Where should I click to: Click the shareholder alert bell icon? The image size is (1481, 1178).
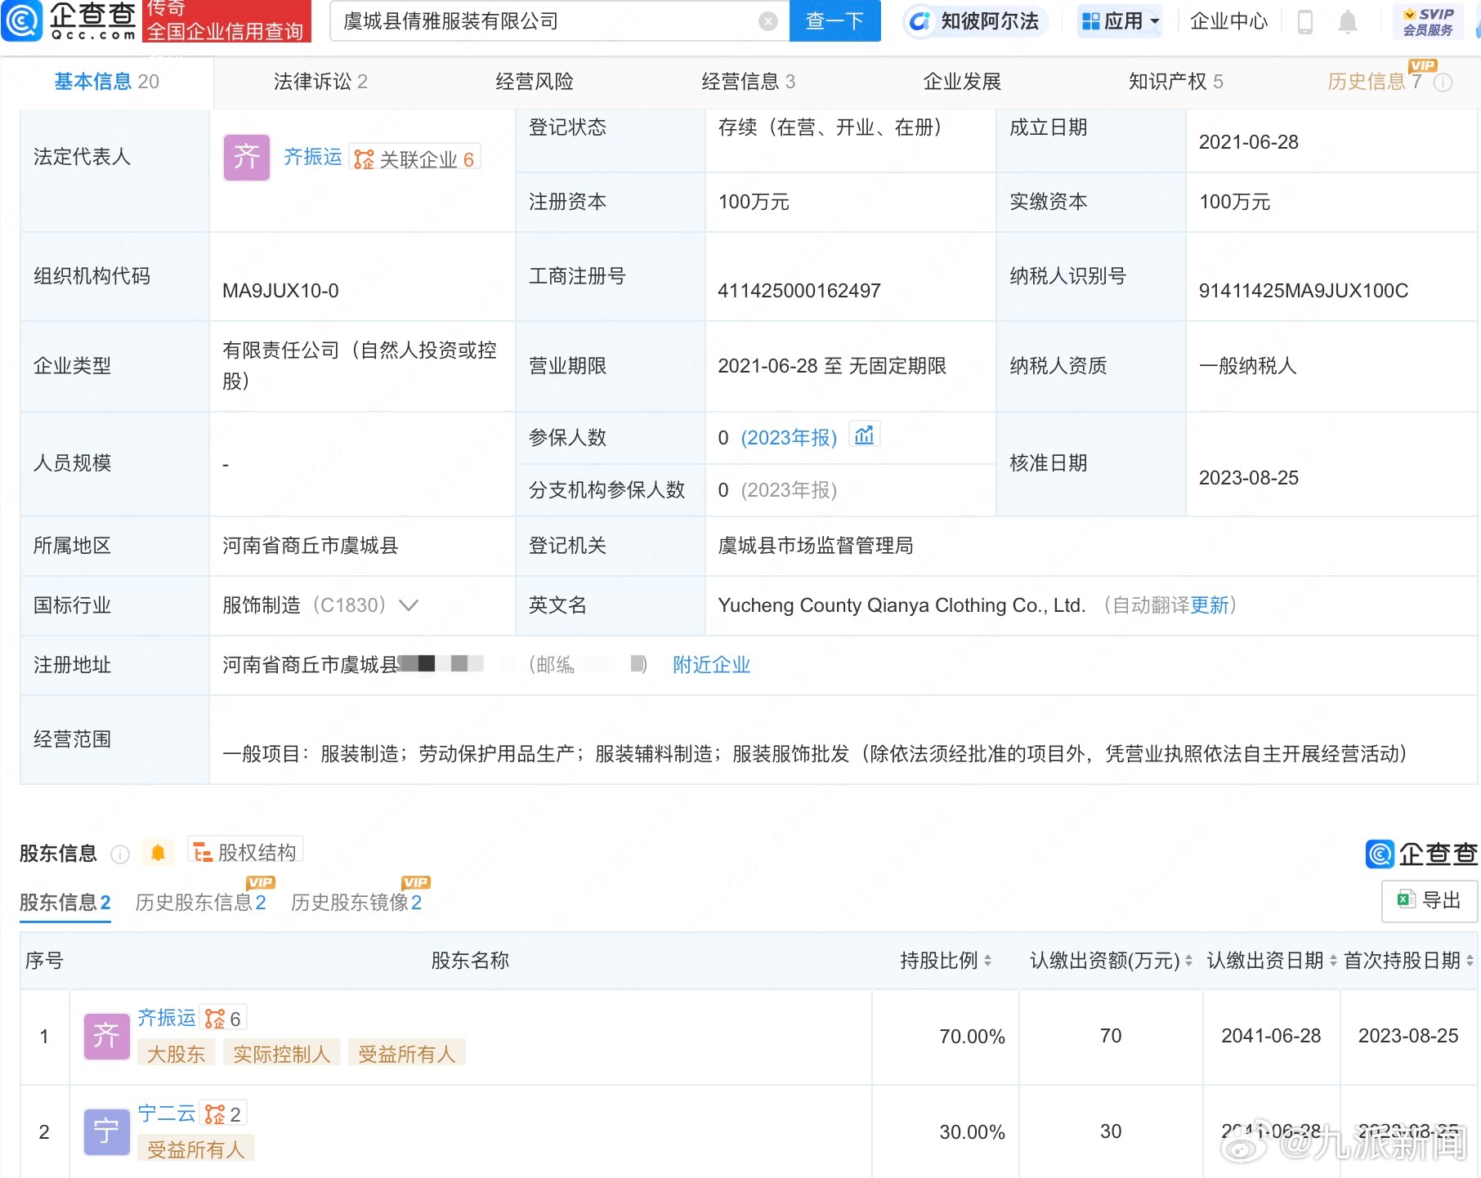(x=158, y=854)
